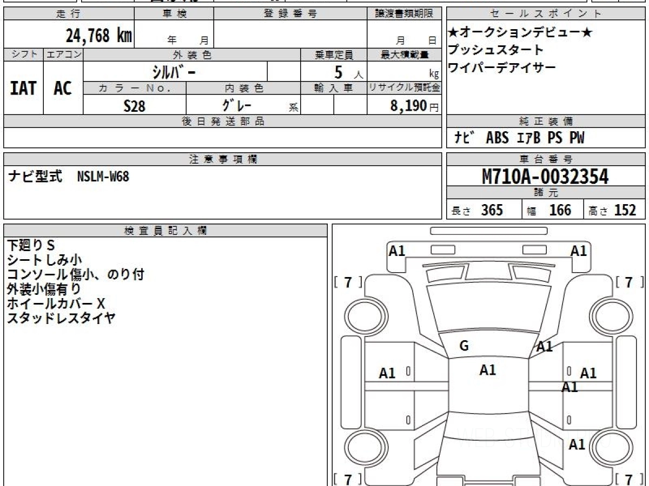This screenshot has width=649, height=486.
Task: Click the 幅 166 dimension cell
Action: click(553, 210)
